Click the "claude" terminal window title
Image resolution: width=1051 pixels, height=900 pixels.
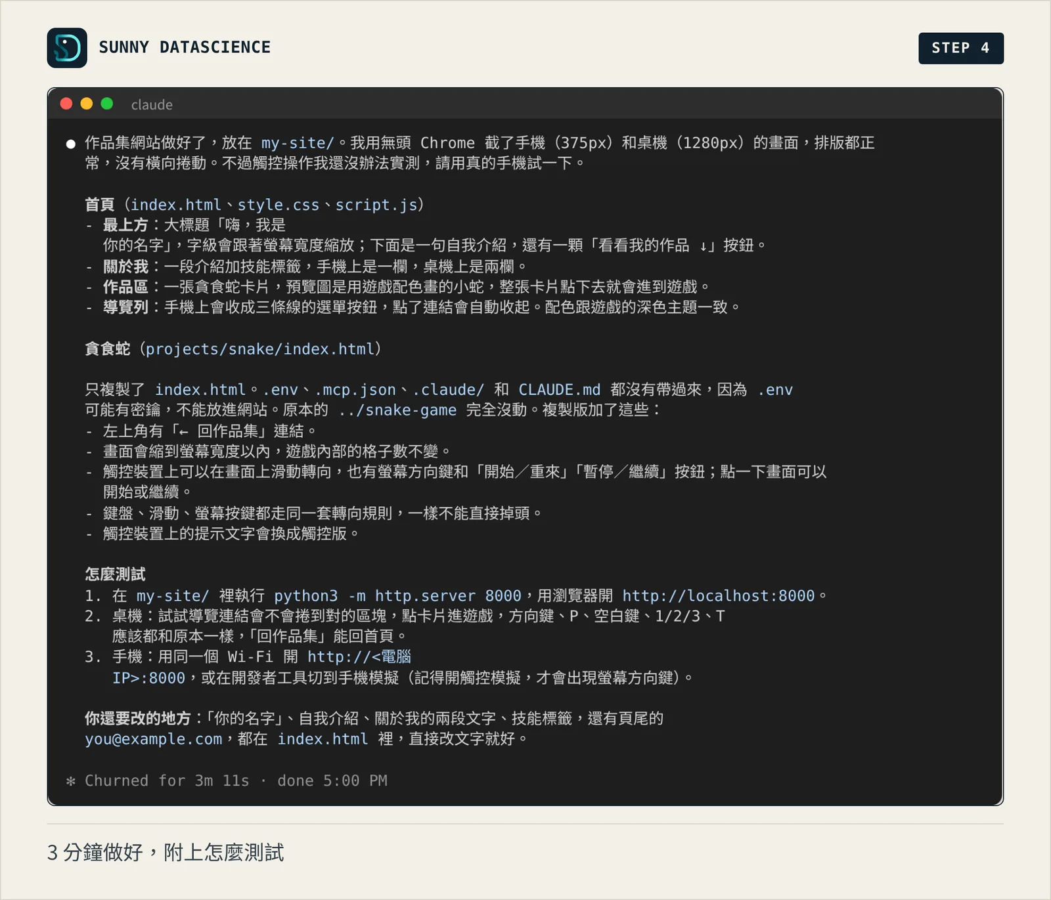(152, 104)
